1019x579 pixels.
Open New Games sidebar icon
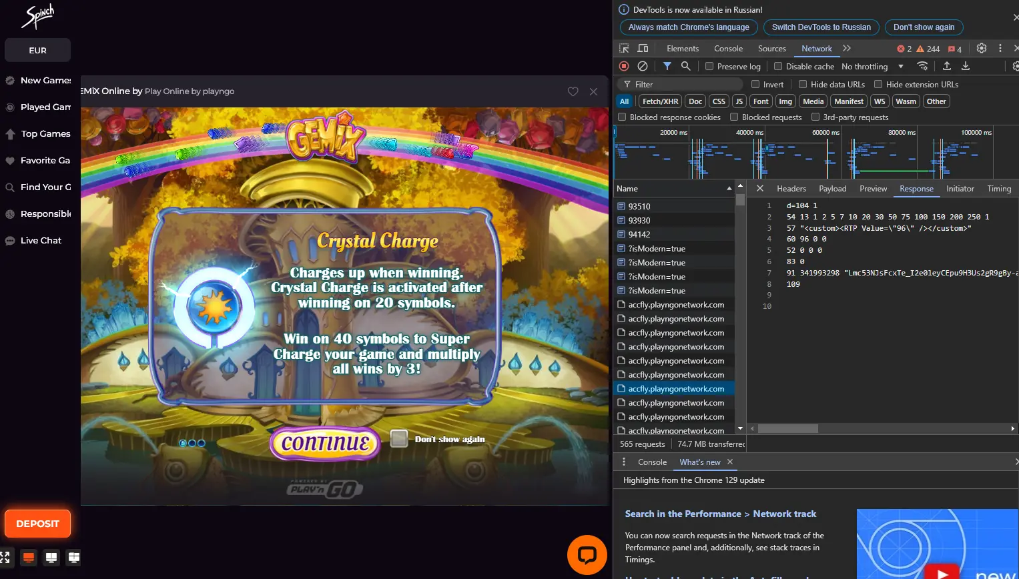tap(10, 80)
